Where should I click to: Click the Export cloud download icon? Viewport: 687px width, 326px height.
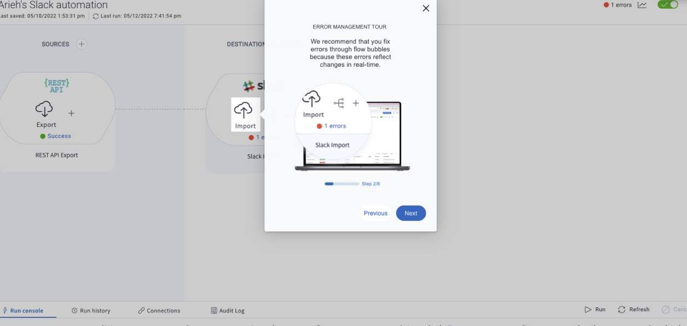pyautogui.click(x=44, y=109)
